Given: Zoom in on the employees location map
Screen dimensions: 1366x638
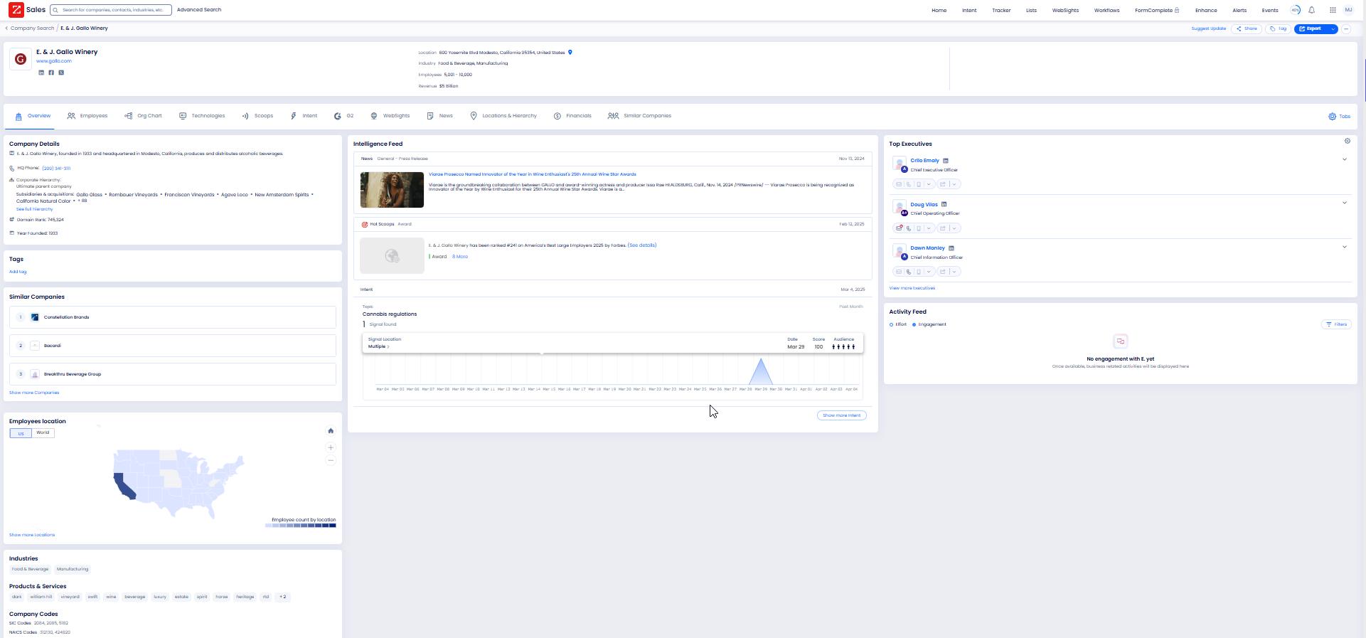Looking at the screenshot, I should 331,448.
